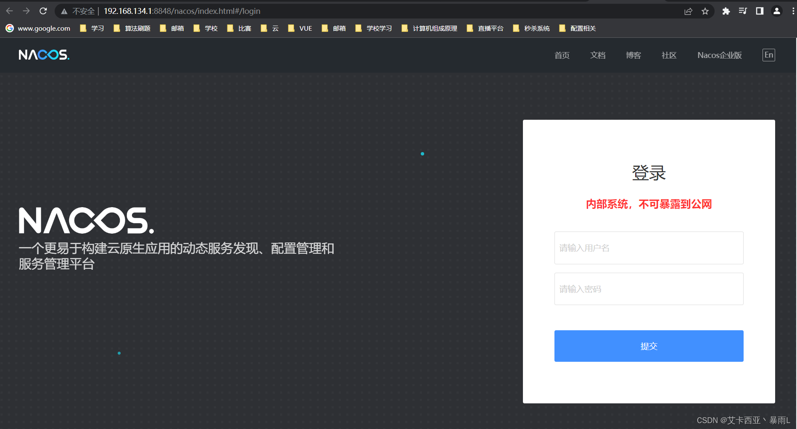Focus the 请输入密码 password field
The image size is (797, 429).
pos(649,289)
